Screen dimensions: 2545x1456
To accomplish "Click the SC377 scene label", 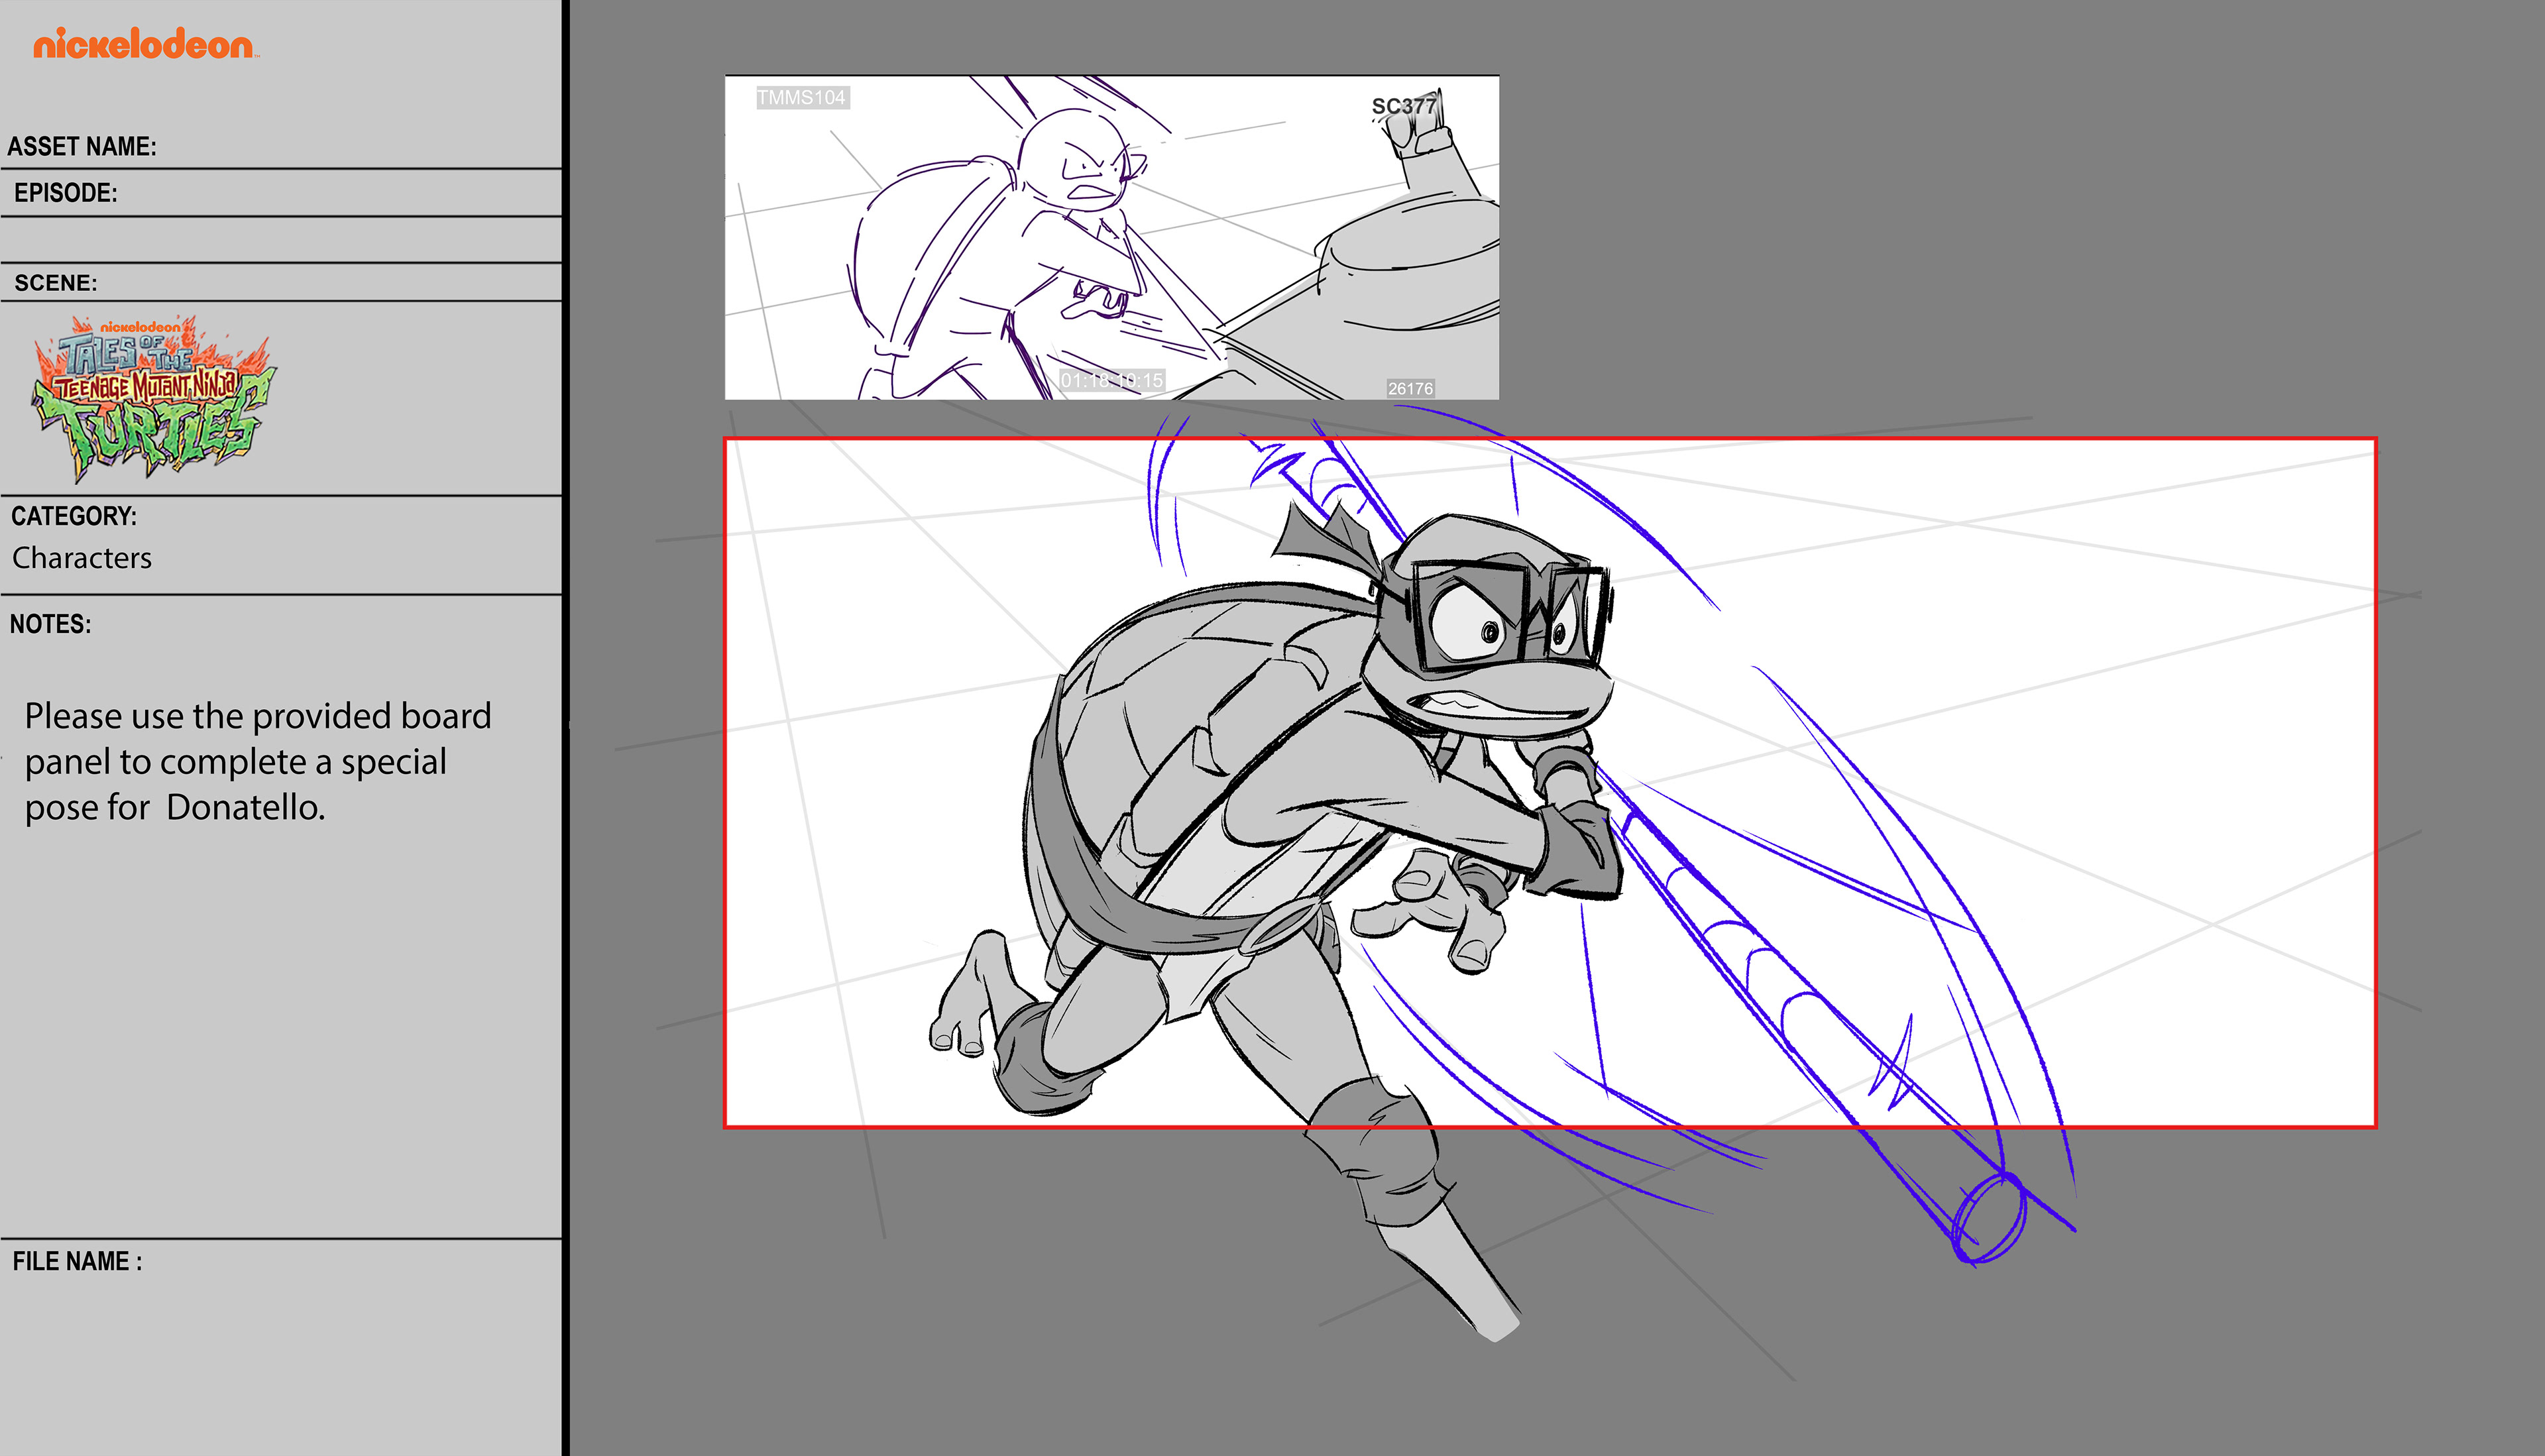I will pos(1403,106).
